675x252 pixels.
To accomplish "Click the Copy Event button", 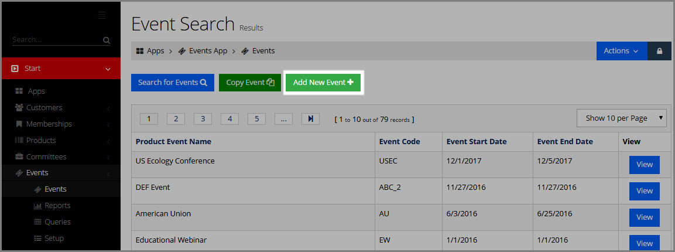I will click(250, 82).
